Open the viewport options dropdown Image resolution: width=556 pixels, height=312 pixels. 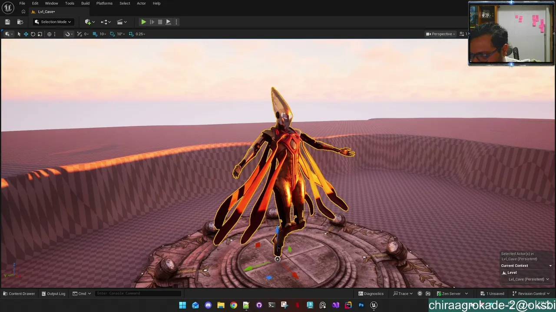coord(8,34)
